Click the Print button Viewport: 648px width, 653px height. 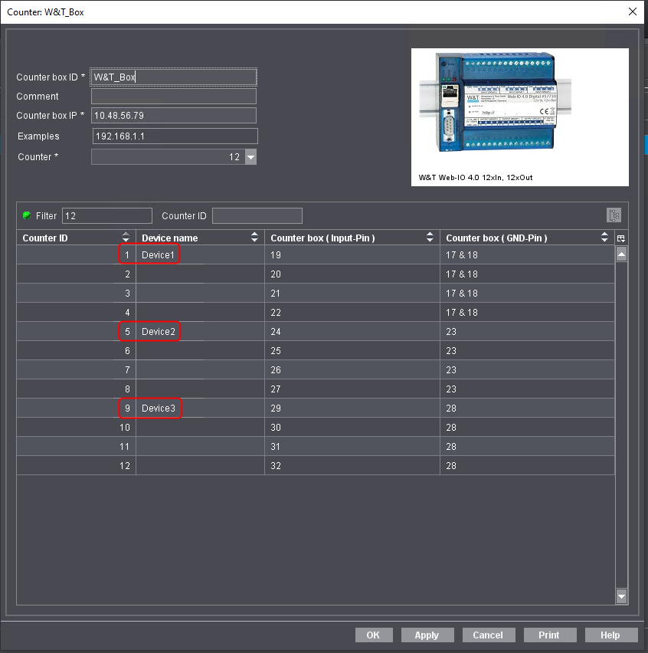(549, 635)
